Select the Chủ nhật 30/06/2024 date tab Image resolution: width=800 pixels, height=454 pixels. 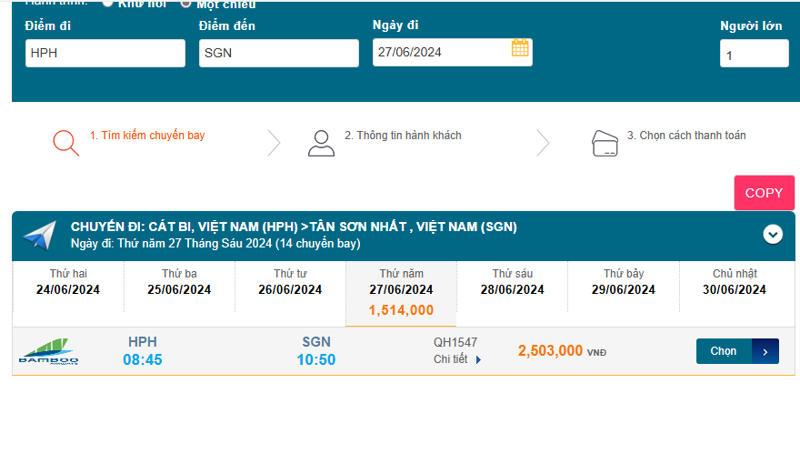(x=735, y=282)
